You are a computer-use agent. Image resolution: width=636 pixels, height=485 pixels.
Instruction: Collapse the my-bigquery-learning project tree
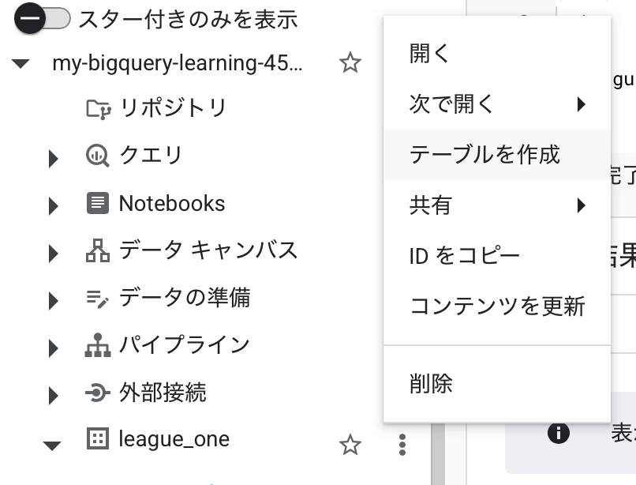pos(19,63)
